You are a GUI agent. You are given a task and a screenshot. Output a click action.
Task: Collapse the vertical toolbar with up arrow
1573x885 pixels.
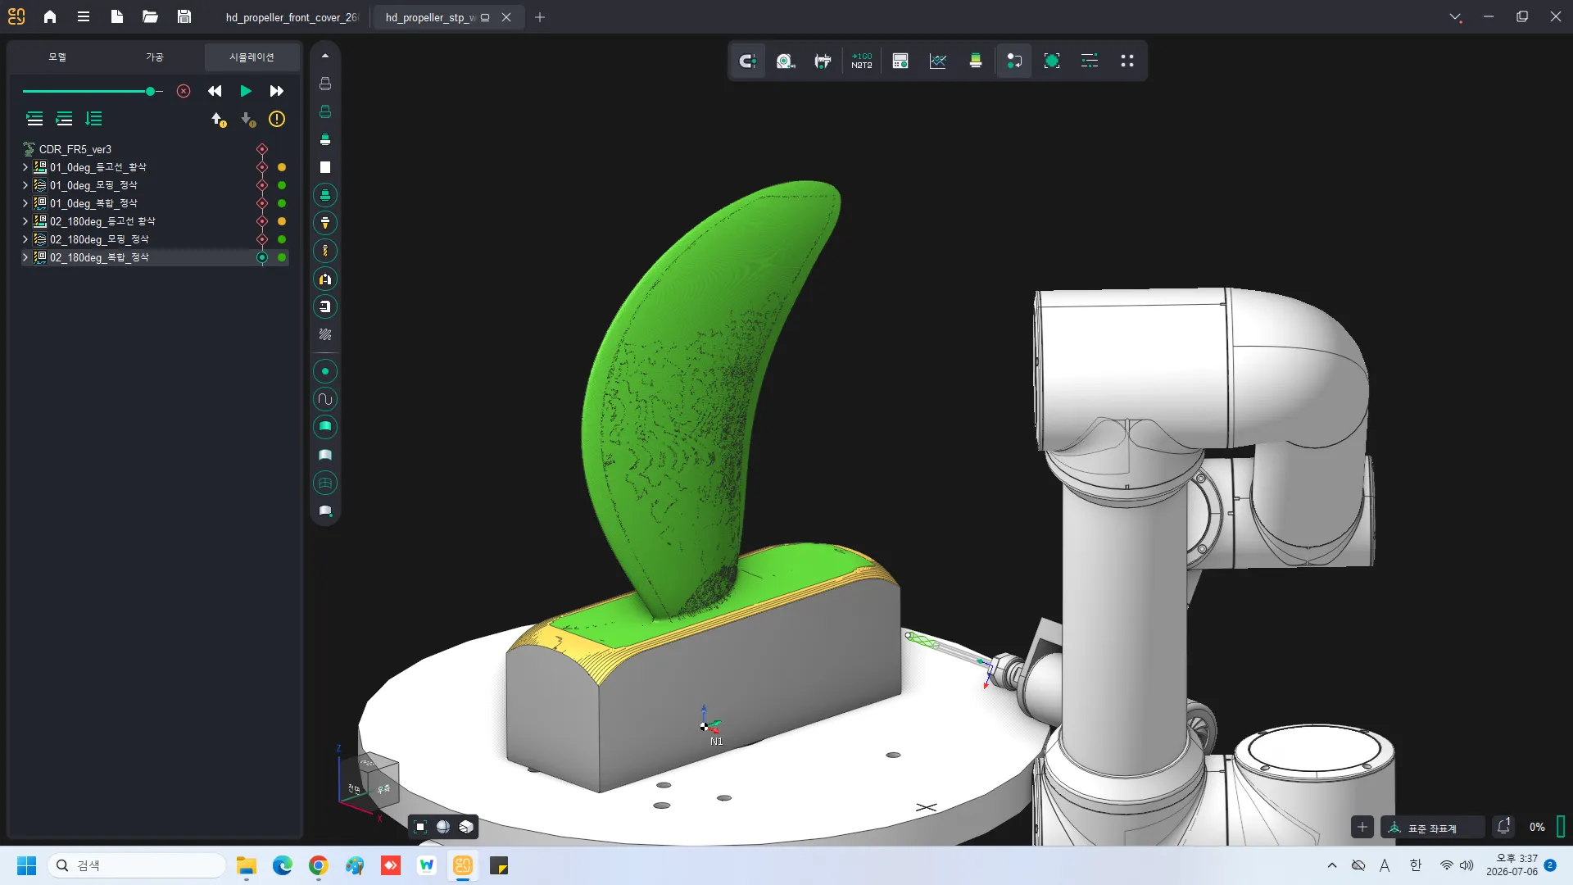325,56
